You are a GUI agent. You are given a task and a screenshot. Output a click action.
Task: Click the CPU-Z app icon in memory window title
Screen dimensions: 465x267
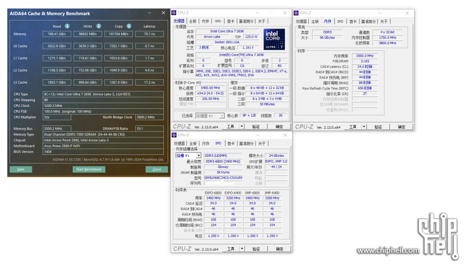[x=296, y=13]
